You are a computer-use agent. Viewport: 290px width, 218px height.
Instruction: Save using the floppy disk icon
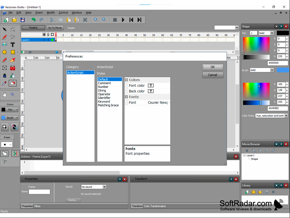click(x=23, y=20)
